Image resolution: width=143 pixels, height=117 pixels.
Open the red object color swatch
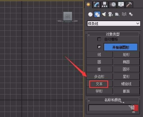coord(136,108)
